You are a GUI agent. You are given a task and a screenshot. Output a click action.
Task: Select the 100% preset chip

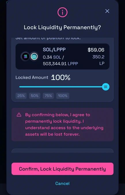(x=63, y=96)
